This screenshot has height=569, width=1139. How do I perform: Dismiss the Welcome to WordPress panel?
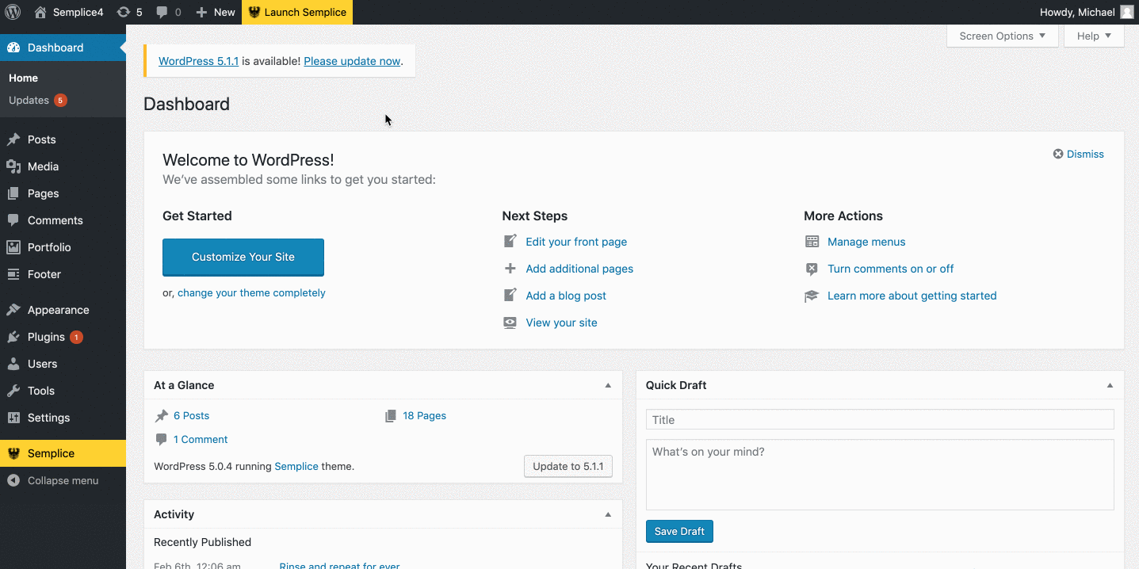[x=1078, y=154]
